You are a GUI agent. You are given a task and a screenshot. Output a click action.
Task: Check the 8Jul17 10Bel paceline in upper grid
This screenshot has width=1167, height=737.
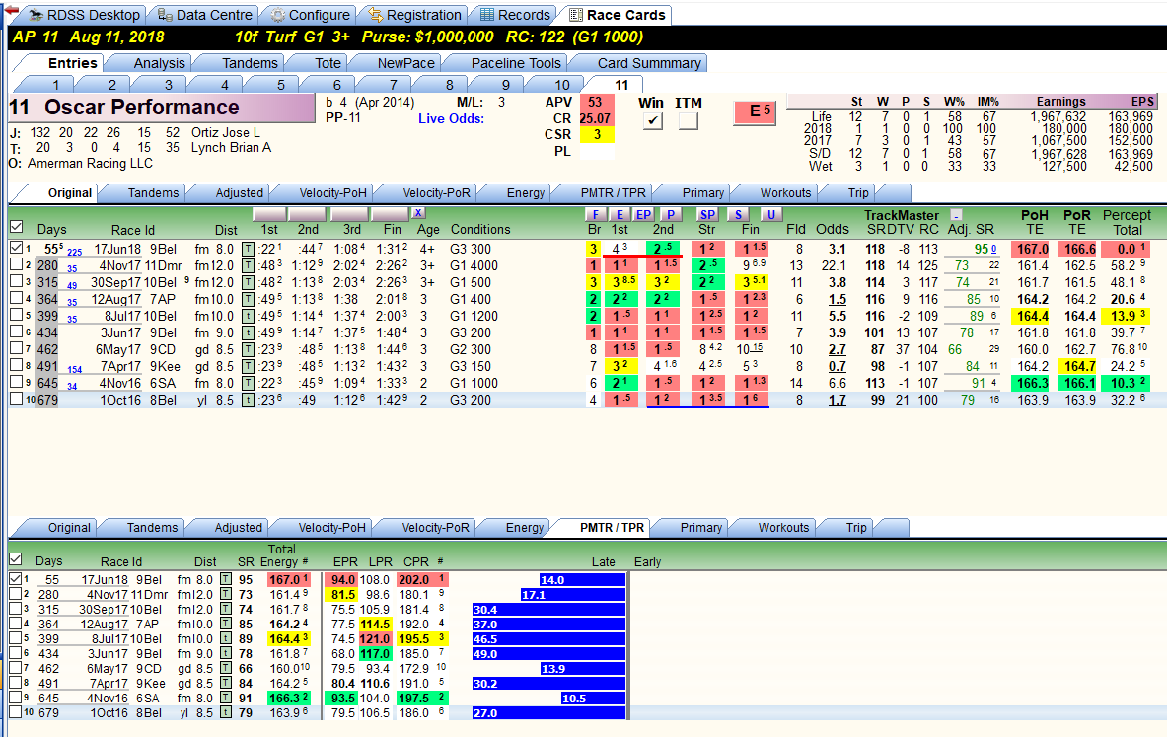point(17,315)
